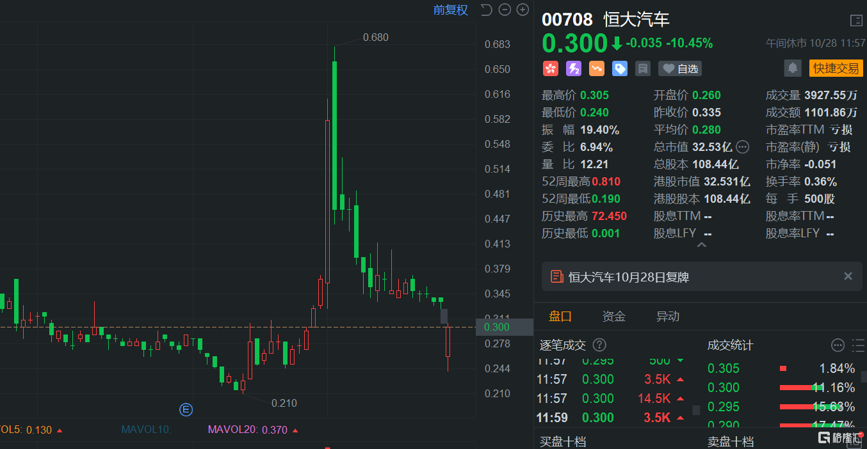
Task: Click the 总股本 value 108.44亿
Action: coord(715,164)
